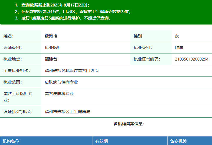This screenshot has width=212, height=145.
Task: Click the 美容皮肤科专业 specialty value
Action: coord(59,94)
